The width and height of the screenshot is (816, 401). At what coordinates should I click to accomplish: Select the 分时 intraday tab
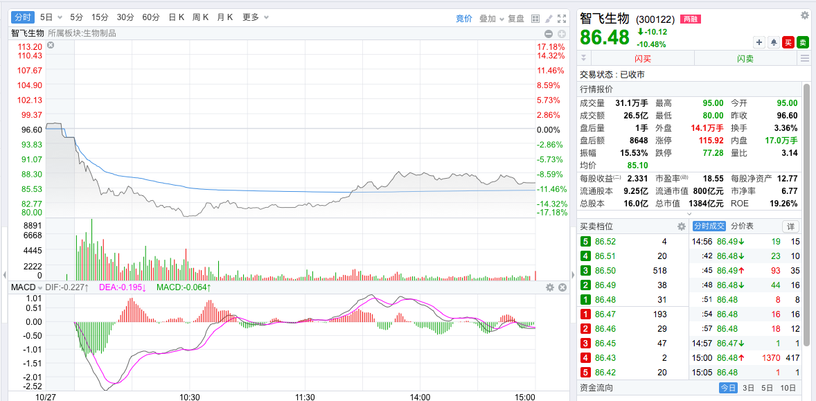pos(22,17)
